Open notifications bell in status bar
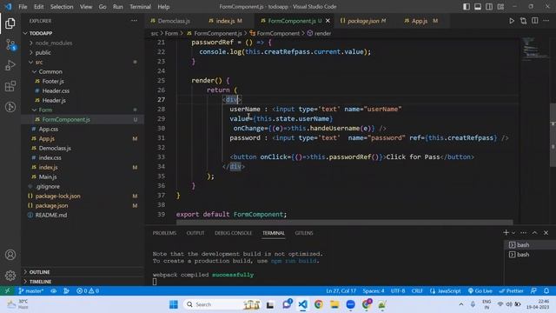The image size is (556, 313). coord(546,290)
